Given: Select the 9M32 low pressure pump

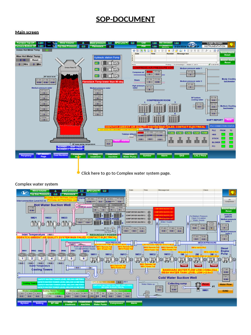Looking at the screenshot, I should tap(156, 259).
